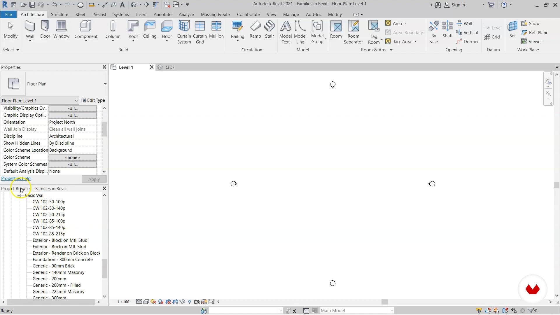Screen dimensions: 560x315
Task: Select Exterior - Brick on Mtl. Stud wall type
Action: coord(59,247)
